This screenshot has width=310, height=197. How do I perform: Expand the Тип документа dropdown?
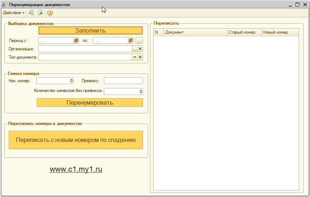point(135,57)
